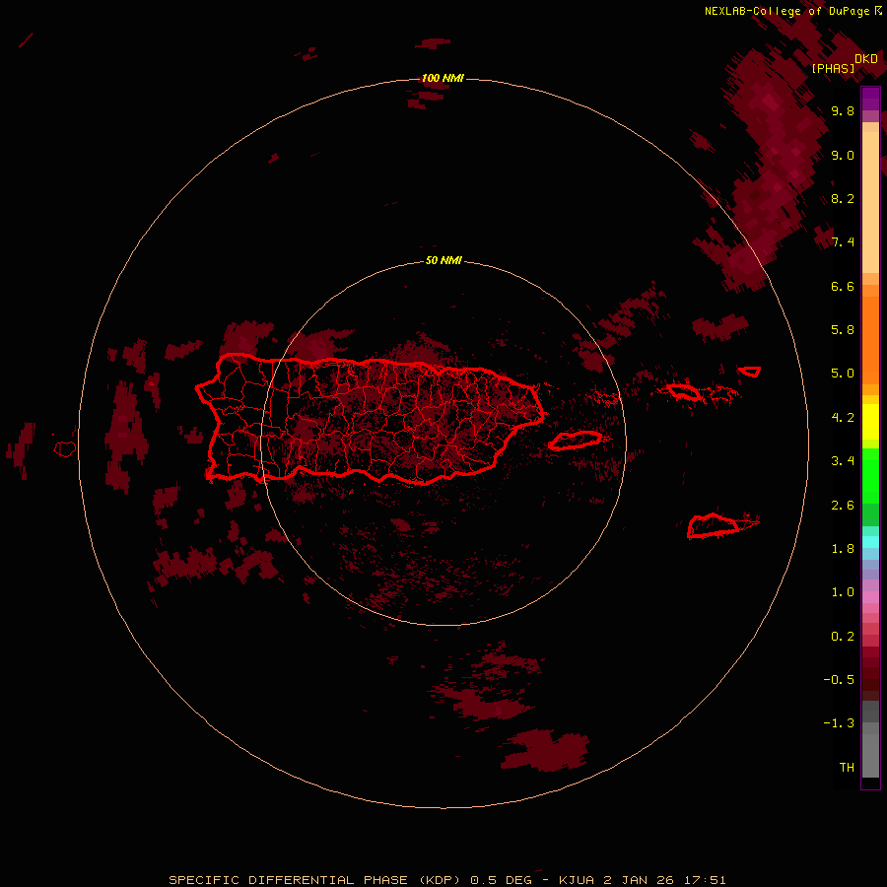Click the 50 NMI range ring label

(443, 260)
